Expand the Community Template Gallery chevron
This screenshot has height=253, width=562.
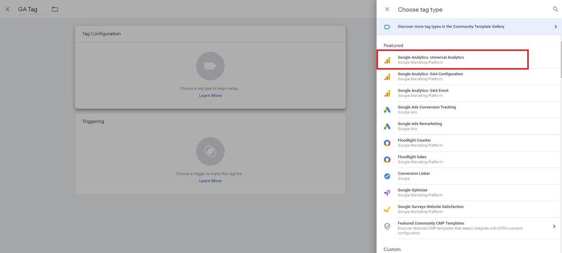tap(555, 27)
